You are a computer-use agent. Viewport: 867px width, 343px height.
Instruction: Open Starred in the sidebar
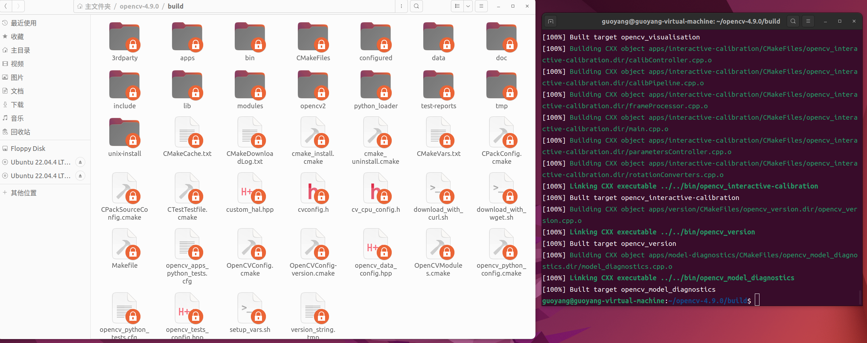point(45,37)
